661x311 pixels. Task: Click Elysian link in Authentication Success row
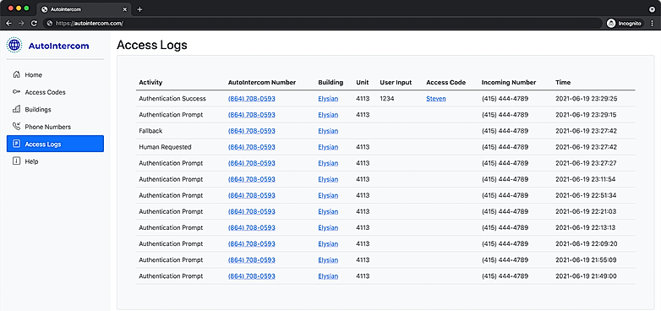pos(328,99)
